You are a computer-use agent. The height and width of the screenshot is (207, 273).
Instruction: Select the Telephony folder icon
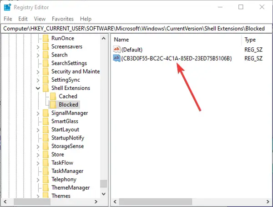[x=46, y=179]
